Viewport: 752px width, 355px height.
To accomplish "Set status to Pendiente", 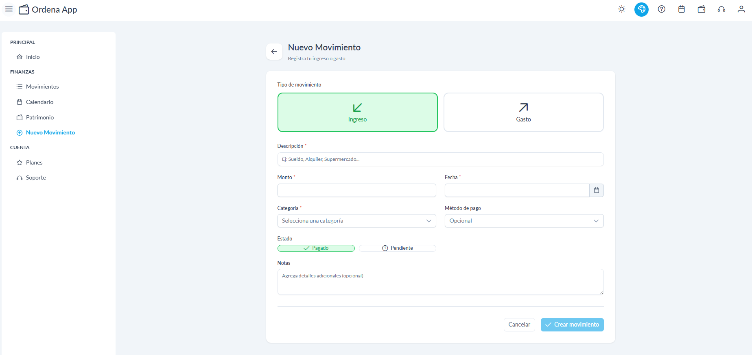I will (x=397, y=248).
